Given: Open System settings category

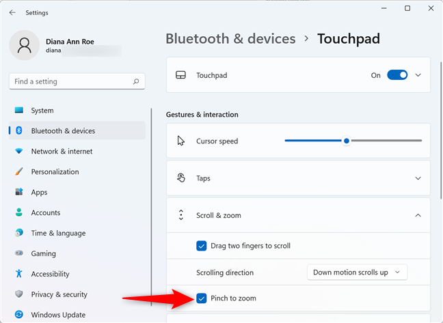Looking at the screenshot, I should click(x=77, y=111).
